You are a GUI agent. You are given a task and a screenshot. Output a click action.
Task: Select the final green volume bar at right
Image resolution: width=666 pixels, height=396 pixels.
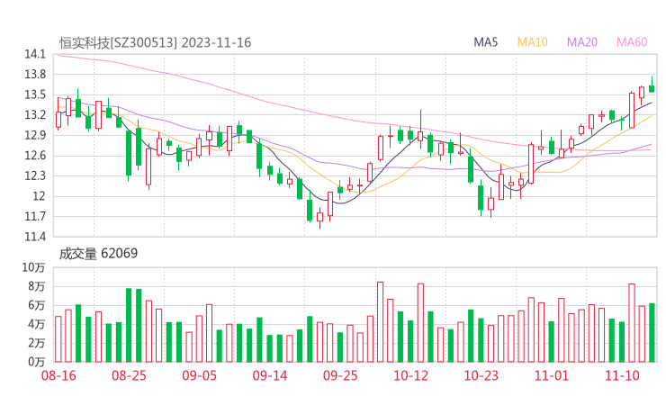(x=652, y=333)
